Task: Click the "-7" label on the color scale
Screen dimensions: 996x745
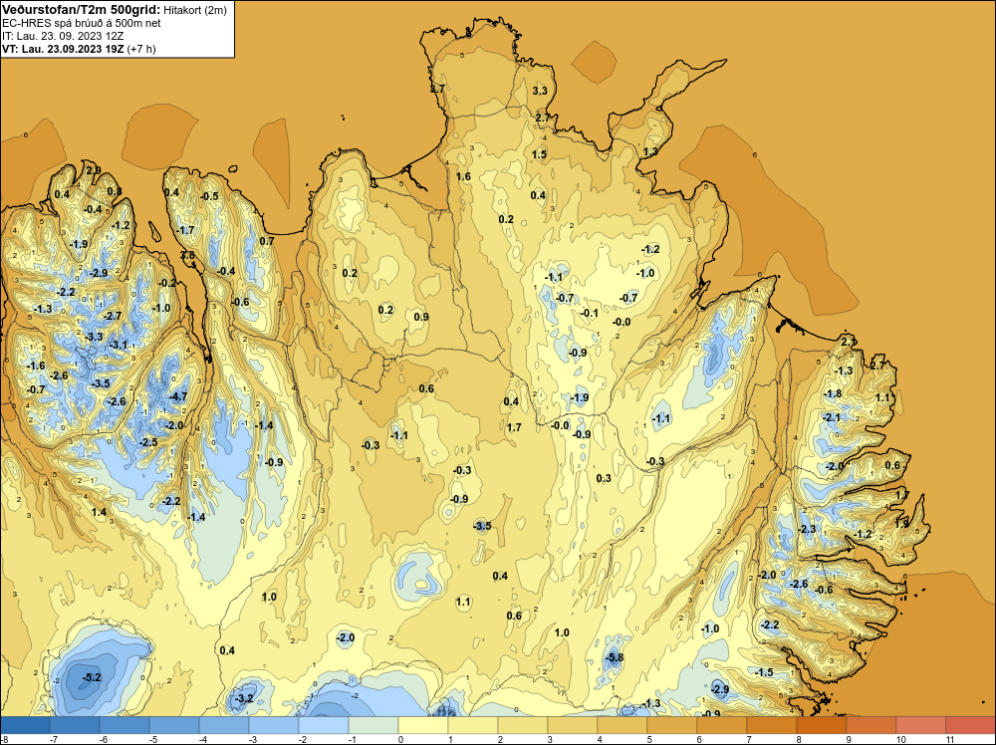Action: tap(55, 739)
